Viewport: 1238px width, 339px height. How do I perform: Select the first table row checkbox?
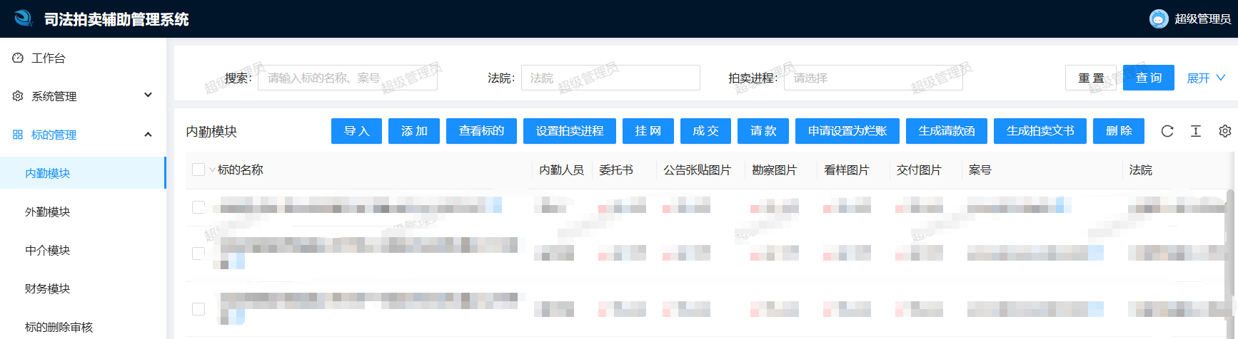pyautogui.click(x=198, y=207)
